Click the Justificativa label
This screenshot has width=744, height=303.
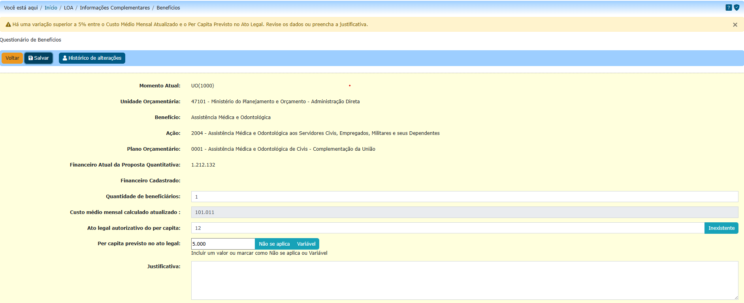click(x=164, y=267)
